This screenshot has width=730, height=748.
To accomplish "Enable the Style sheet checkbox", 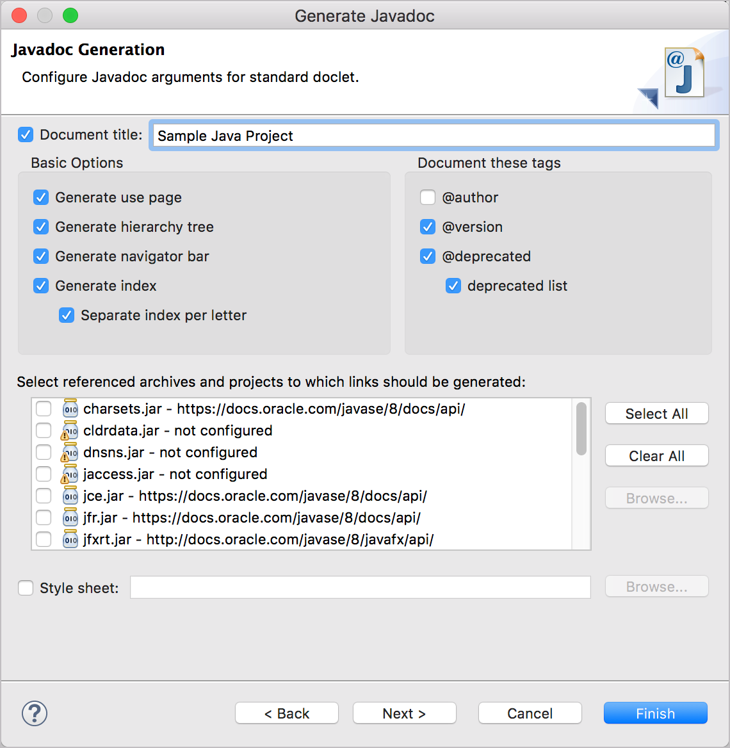I will (x=26, y=588).
